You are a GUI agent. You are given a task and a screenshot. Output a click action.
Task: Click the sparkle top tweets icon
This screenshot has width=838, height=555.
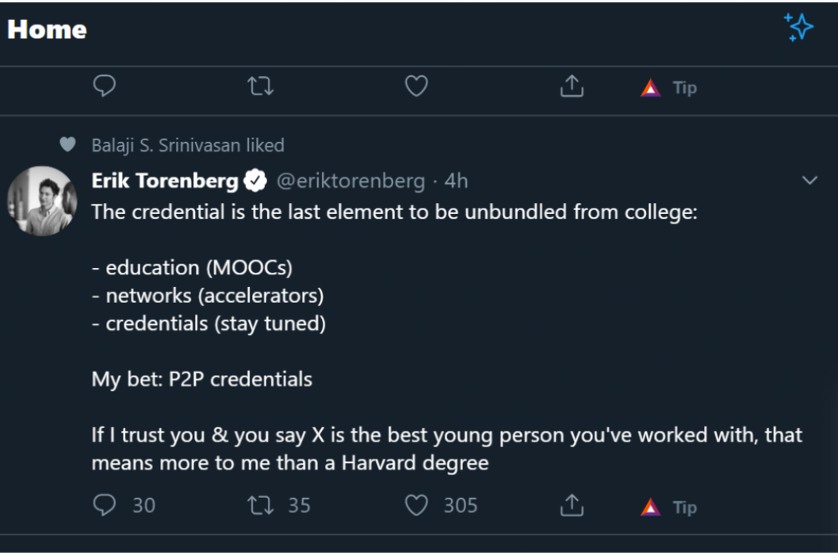[798, 28]
